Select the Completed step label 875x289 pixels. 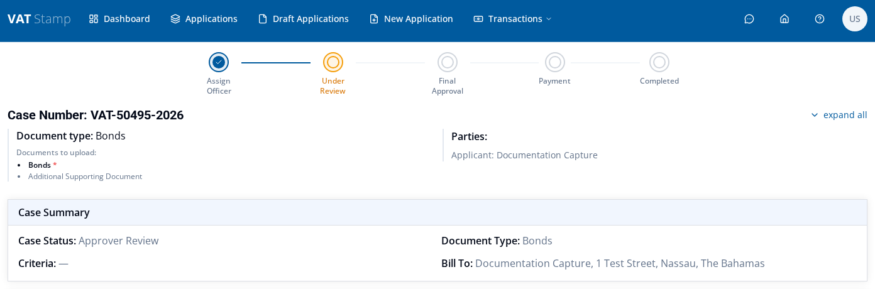tap(659, 81)
